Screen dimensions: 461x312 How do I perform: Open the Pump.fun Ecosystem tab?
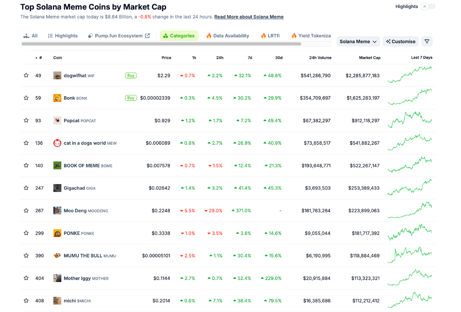[x=119, y=35]
